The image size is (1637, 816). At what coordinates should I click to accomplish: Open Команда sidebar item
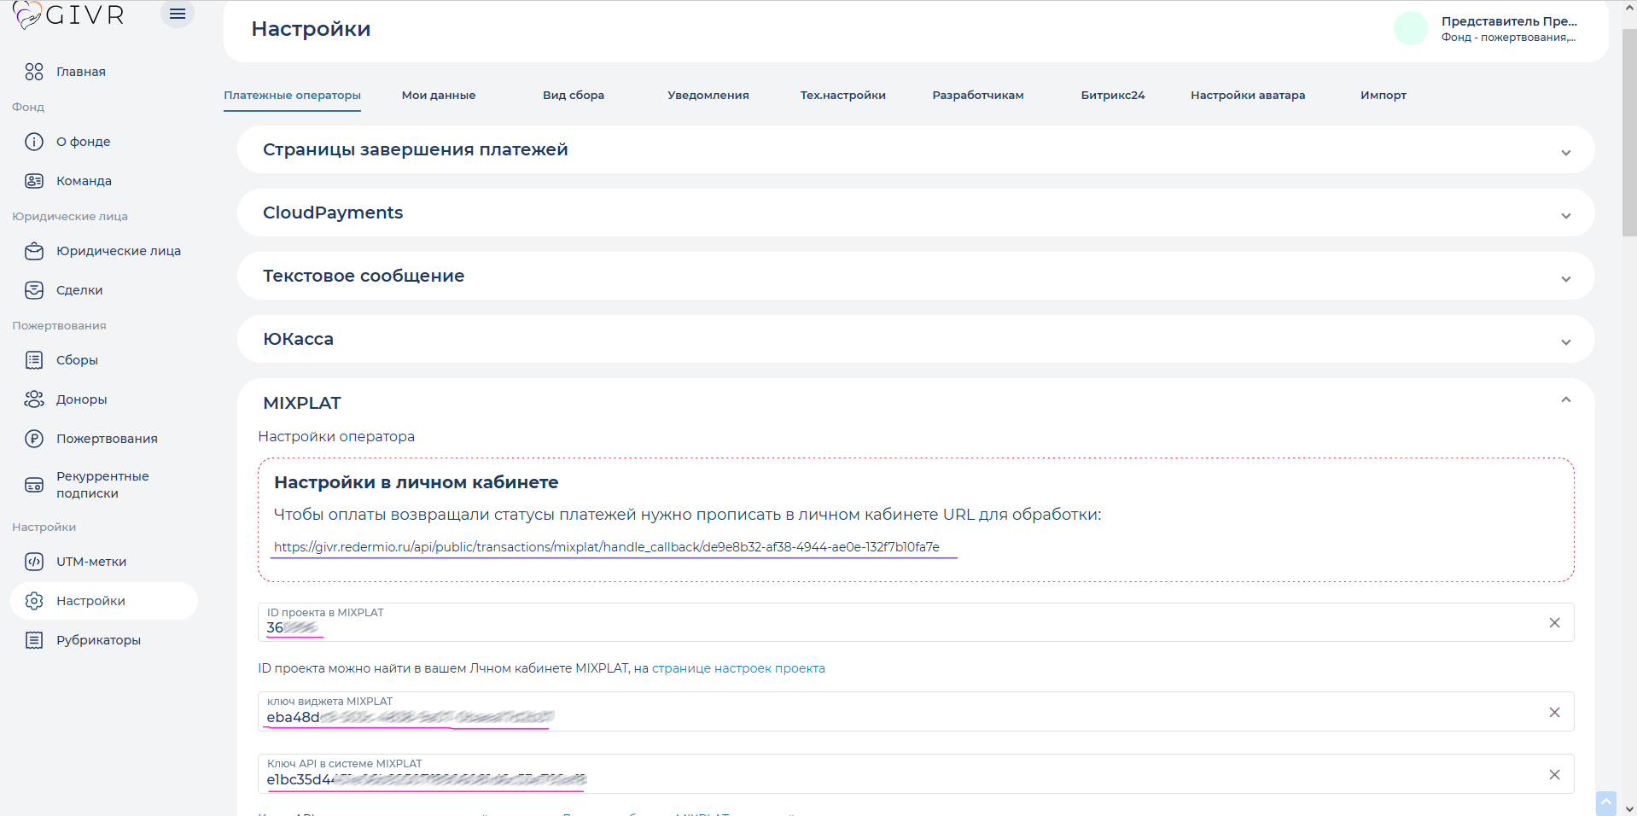tap(84, 181)
